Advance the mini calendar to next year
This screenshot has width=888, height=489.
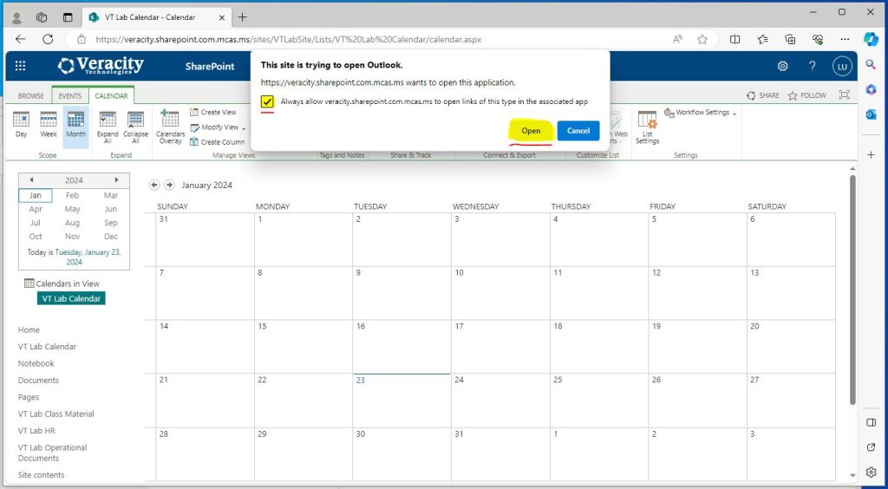pyautogui.click(x=116, y=179)
